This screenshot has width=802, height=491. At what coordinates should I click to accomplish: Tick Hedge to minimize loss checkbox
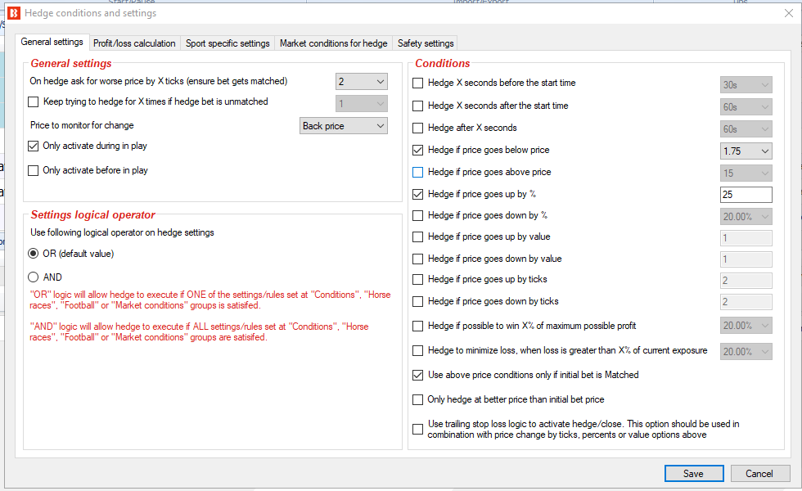418,350
